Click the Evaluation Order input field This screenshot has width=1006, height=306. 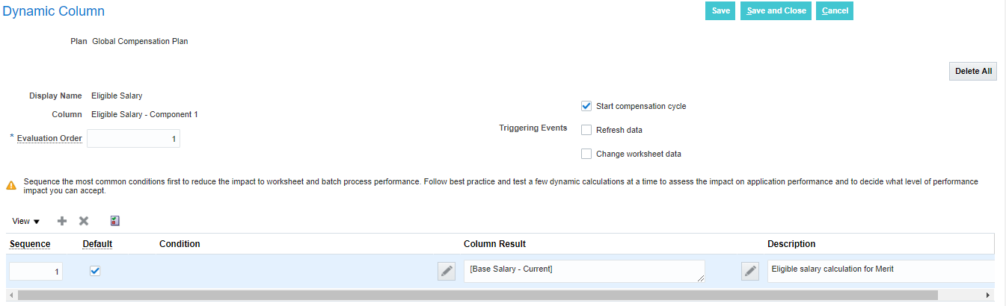coord(133,139)
